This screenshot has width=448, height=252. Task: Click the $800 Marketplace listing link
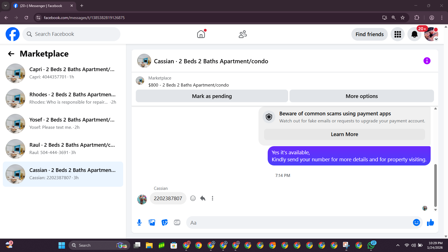[x=188, y=85]
